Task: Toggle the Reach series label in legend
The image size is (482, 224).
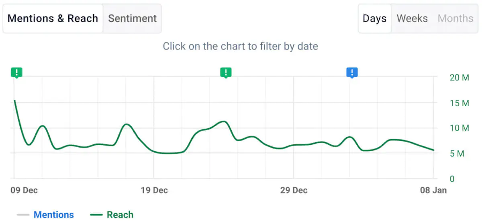Action: click(x=120, y=215)
